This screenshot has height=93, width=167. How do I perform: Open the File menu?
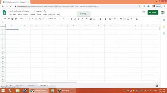[x=10, y=14]
